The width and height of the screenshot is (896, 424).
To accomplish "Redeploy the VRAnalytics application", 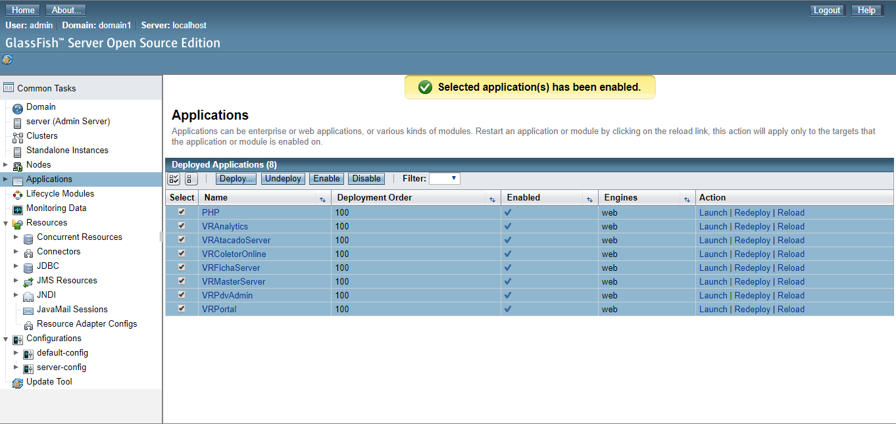I will (752, 226).
